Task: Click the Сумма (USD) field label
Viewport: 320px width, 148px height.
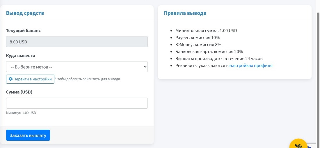Action: [19, 92]
